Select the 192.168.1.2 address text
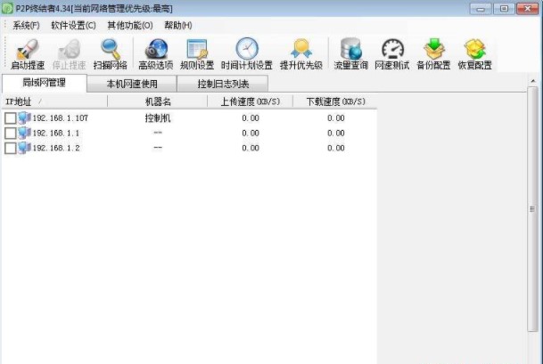The width and height of the screenshot is (543, 364). click(56, 148)
